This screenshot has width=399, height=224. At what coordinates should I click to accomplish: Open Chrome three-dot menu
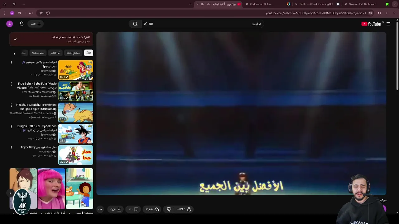tap(4, 13)
